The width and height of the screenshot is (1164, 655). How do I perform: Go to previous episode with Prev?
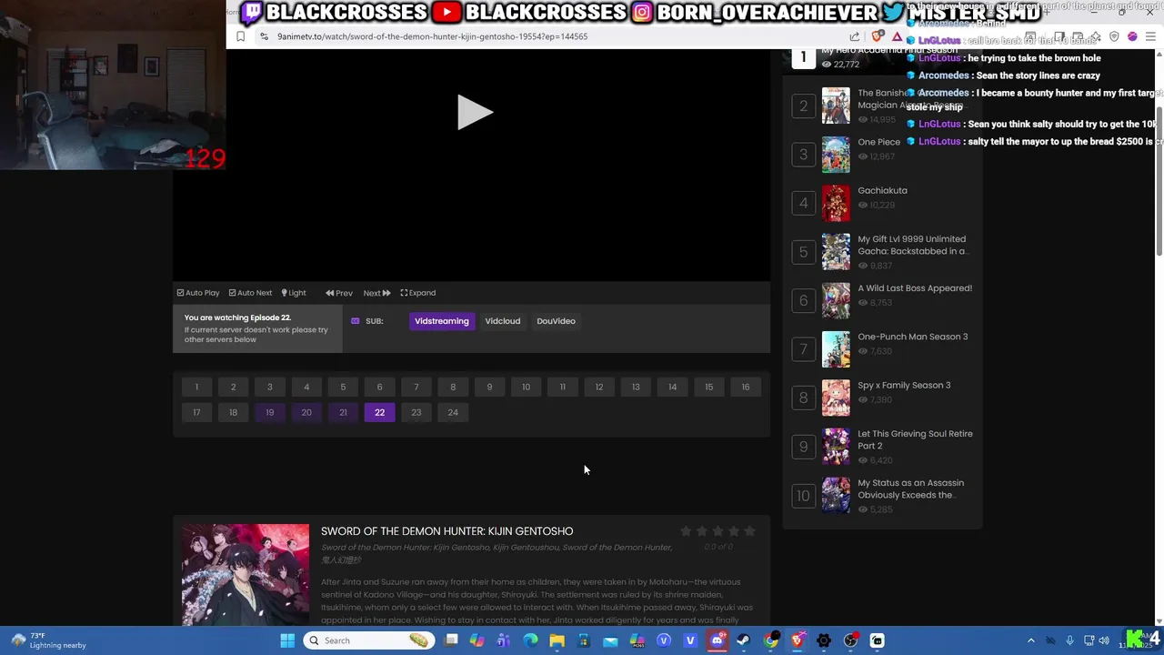[x=339, y=293]
